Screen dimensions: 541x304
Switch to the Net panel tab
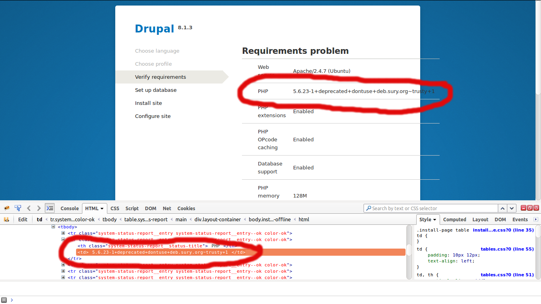point(167,208)
